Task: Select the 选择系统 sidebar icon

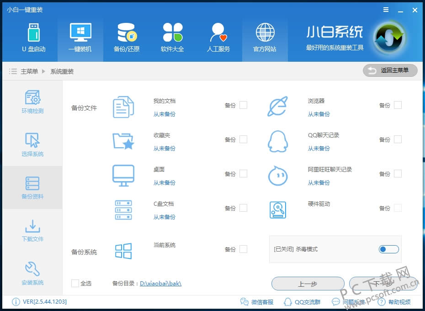Action: pyautogui.click(x=32, y=140)
